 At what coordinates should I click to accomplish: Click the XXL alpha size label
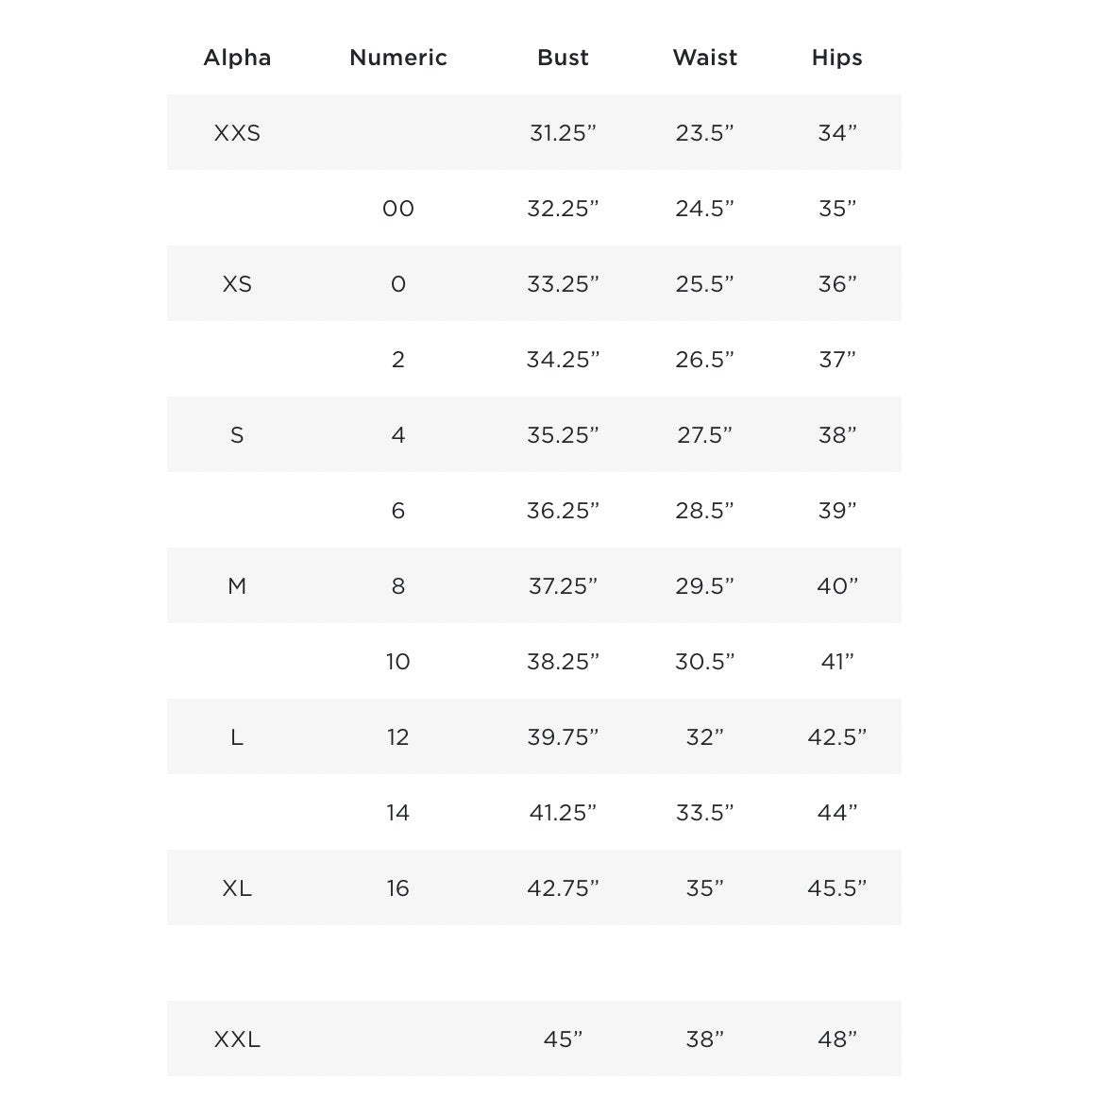point(237,1039)
